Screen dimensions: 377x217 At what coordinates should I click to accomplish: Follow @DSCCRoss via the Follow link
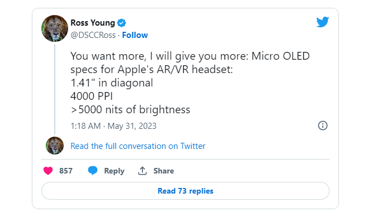point(135,35)
